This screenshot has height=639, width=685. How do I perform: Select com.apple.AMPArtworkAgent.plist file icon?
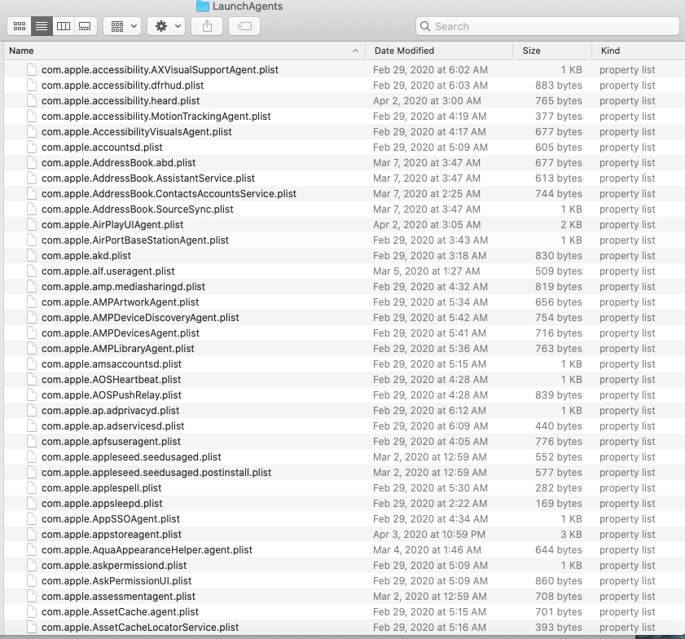[32, 302]
